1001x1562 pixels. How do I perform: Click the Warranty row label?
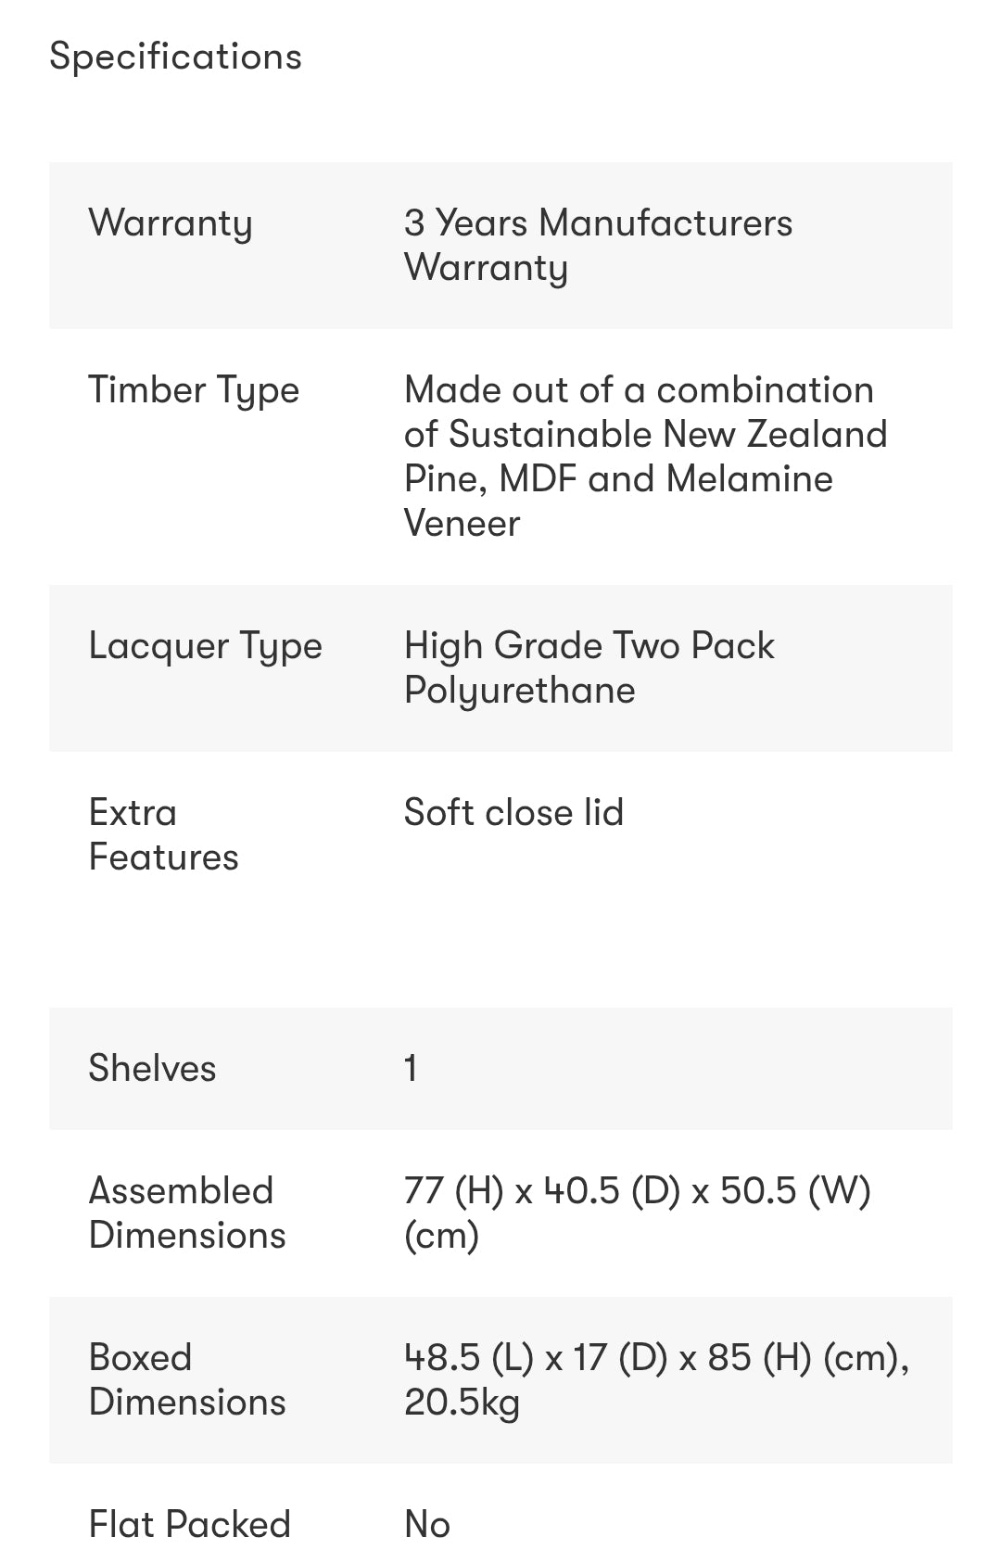pyautogui.click(x=171, y=223)
